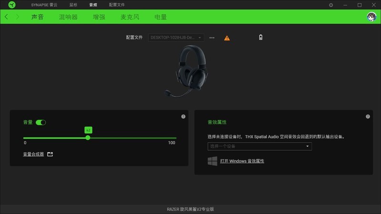Minimize the Synapse window

[x=345, y=5]
